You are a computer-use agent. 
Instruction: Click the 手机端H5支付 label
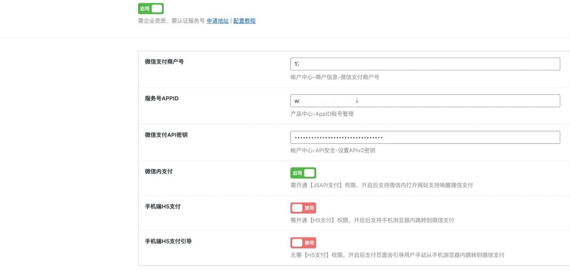pyautogui.click(x=163, y=206)
